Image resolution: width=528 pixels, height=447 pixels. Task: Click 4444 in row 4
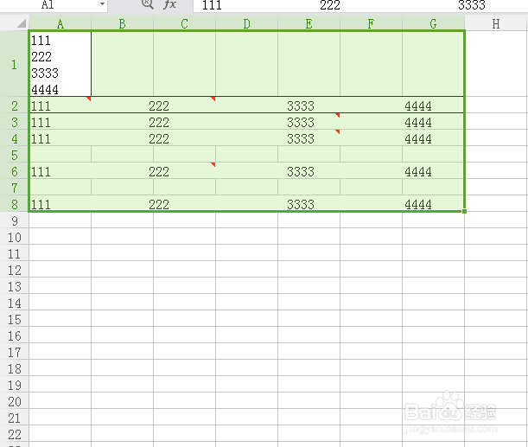pyautogui.click(x=418, y=139)
